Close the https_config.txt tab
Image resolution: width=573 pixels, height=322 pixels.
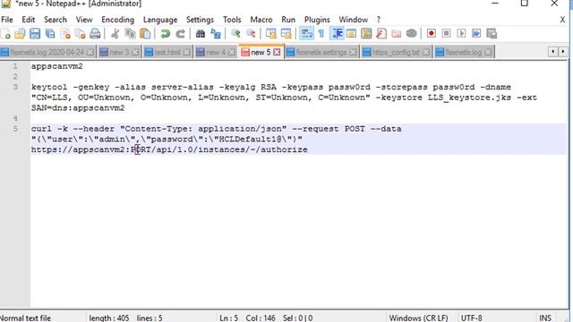click(426, 52)
